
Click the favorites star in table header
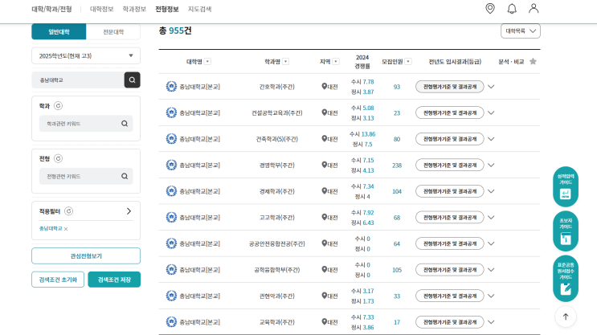click(533, 61)
